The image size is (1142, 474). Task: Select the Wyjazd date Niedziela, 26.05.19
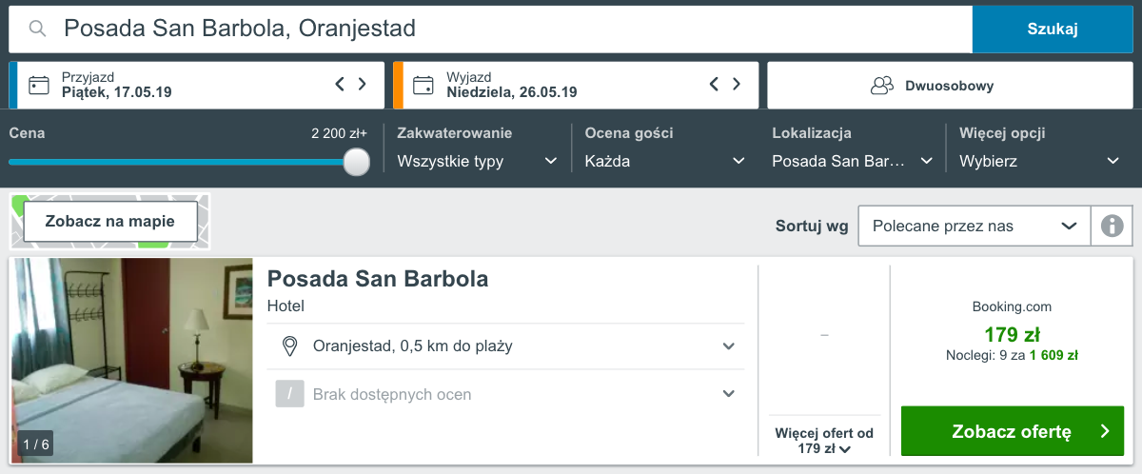[x=512, y=92]
